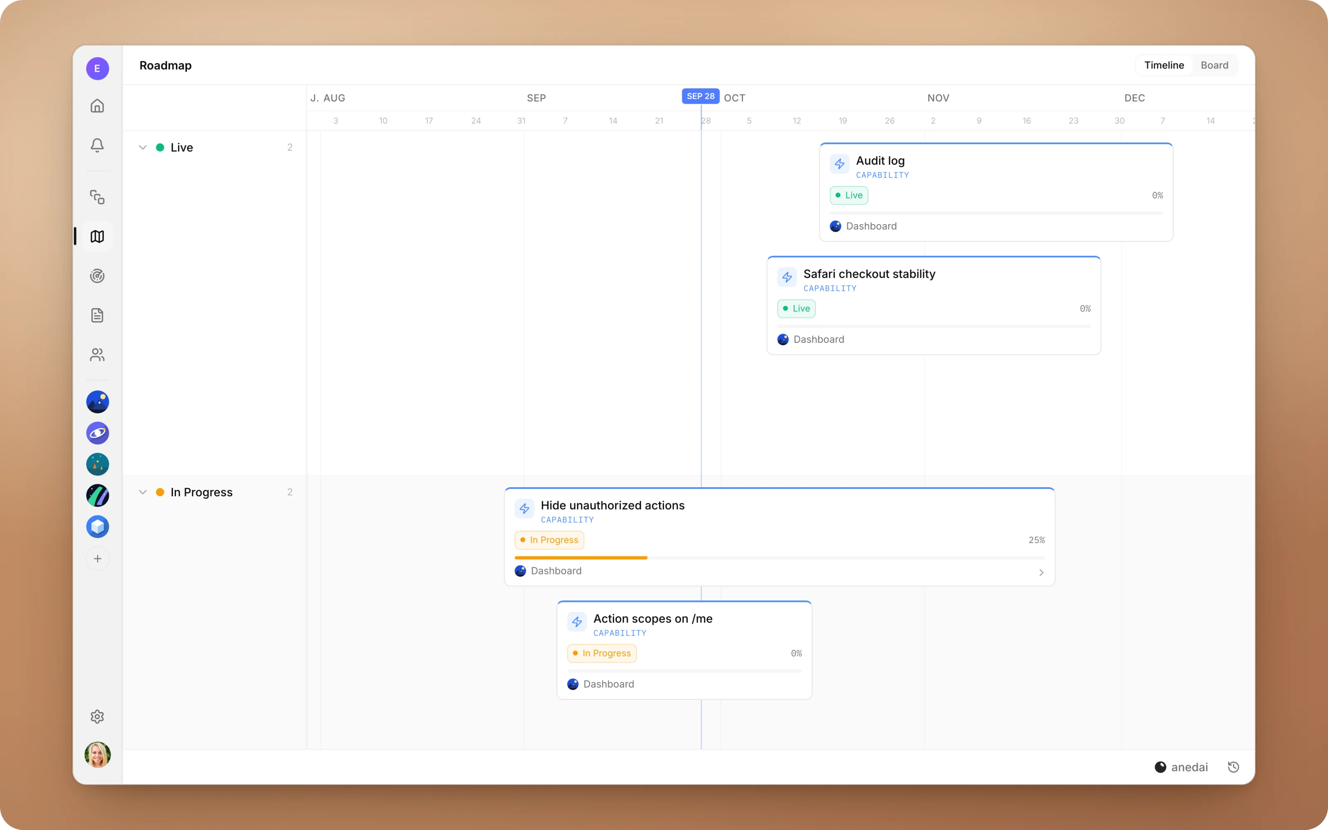Click lightning icon on Audit log card
The height and width of the screenshot is (830, 1328).
(839, 164)
